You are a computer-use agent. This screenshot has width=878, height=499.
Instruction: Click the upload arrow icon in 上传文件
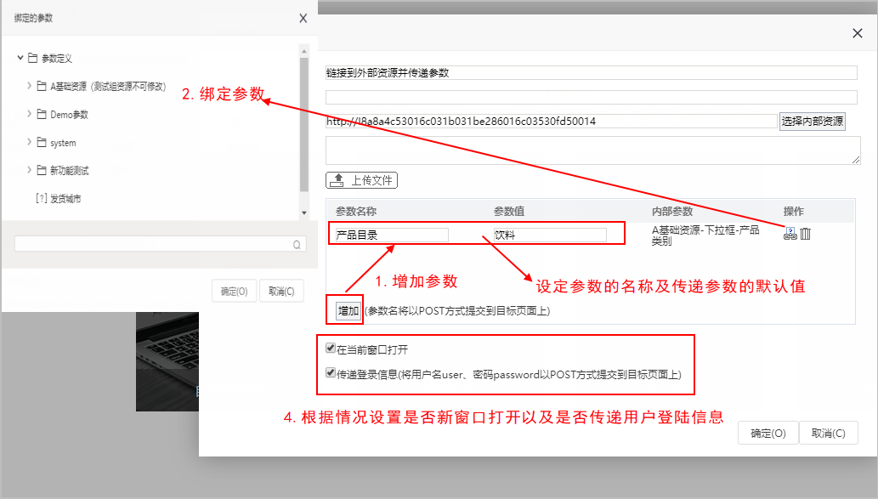tap(337, 180)
